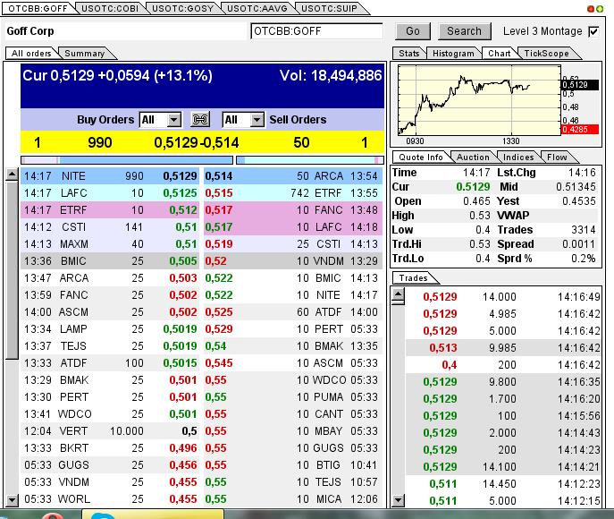
Task: Select the Chart tab
Action: [500, 54]
